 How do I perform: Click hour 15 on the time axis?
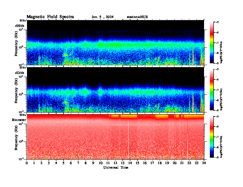coord(137,163)
